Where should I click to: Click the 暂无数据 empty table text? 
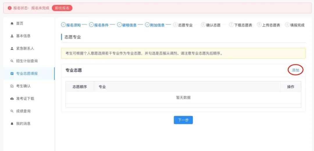[x=183, y=98]
